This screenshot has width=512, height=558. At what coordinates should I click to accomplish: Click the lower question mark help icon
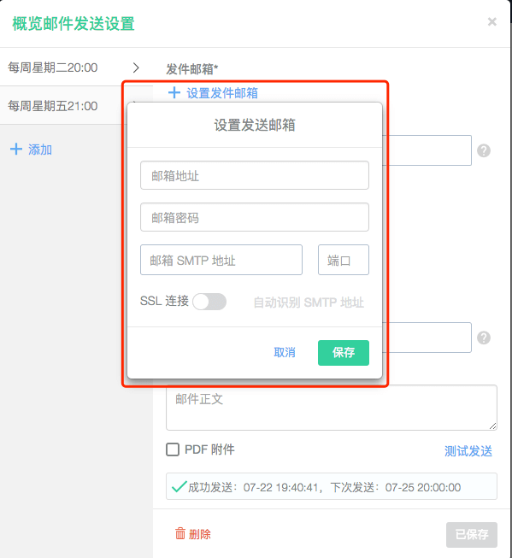coord(484,338)
